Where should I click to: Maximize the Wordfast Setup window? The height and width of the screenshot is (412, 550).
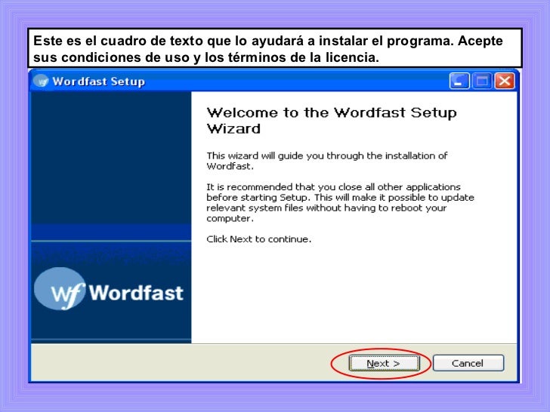(482, 81)
